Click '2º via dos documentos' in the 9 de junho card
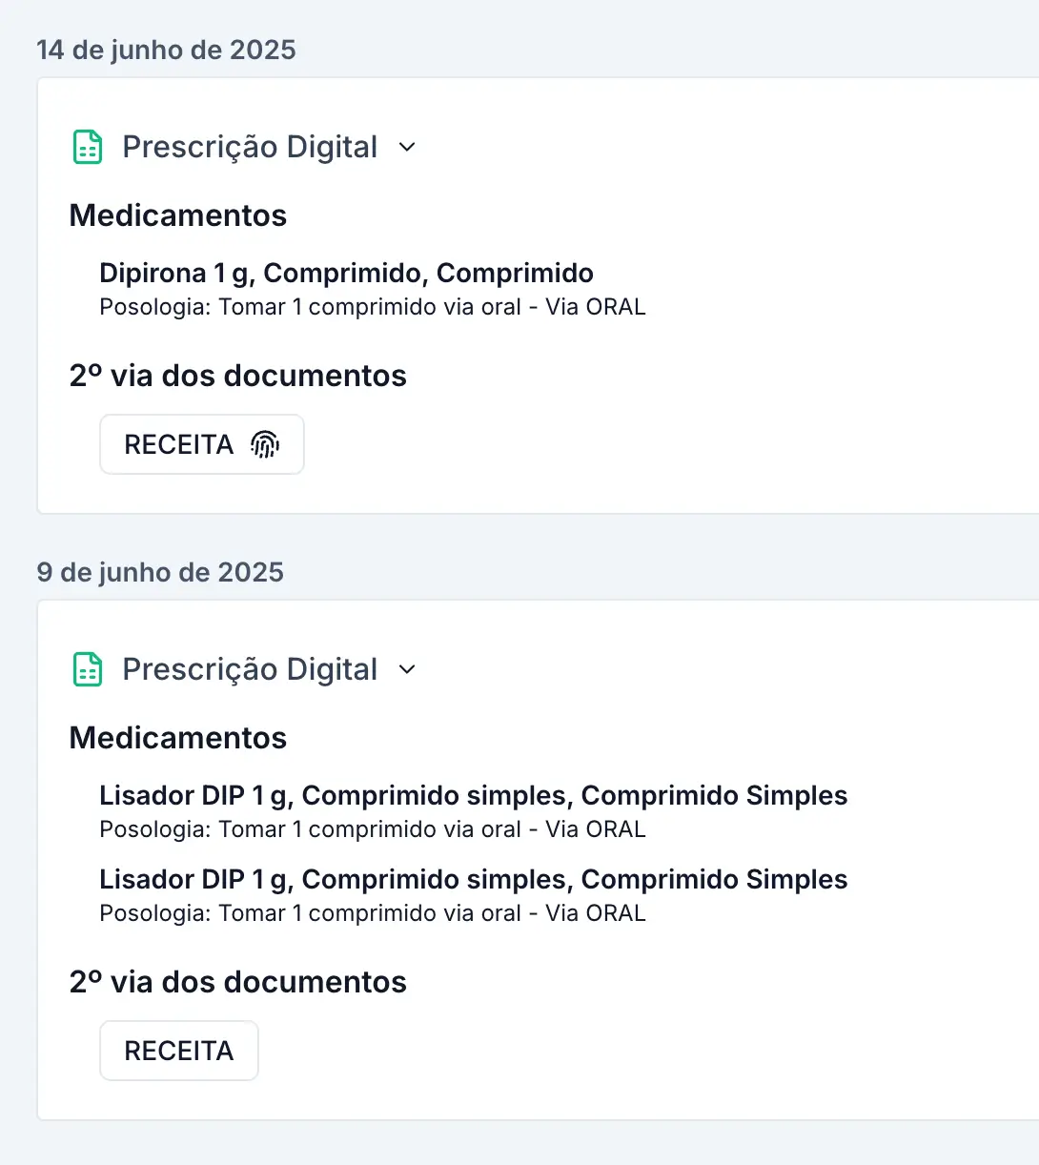Viewport: 1039px width, 1165px height. [x=238, y=982]
